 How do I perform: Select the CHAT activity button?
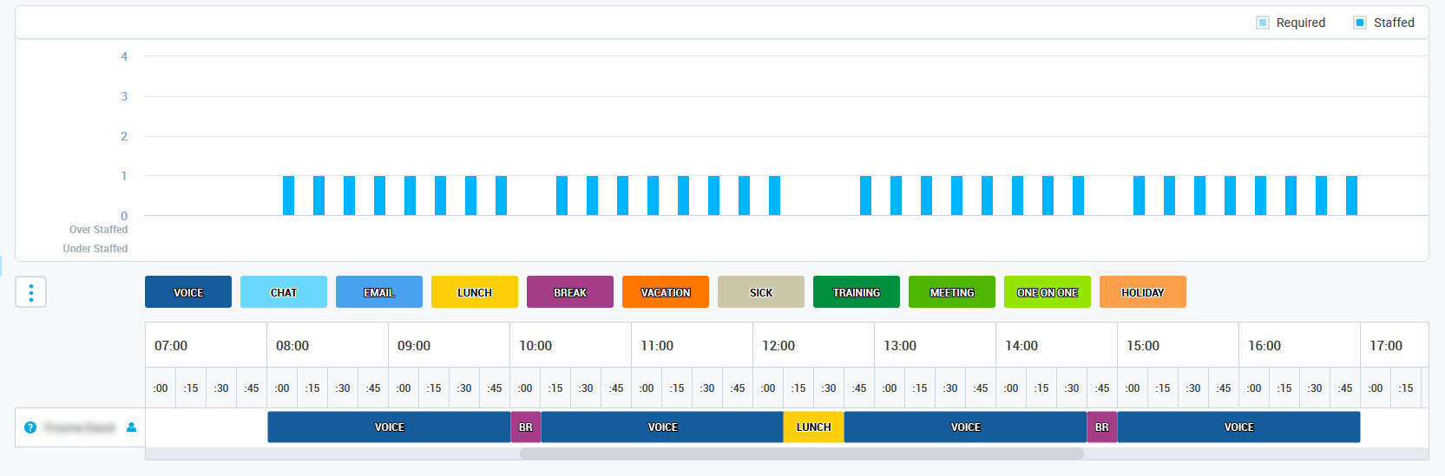284,292
